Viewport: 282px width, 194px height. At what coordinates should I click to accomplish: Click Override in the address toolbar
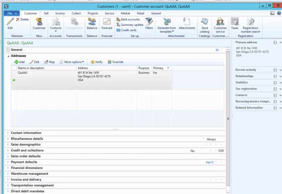(115, 62)
